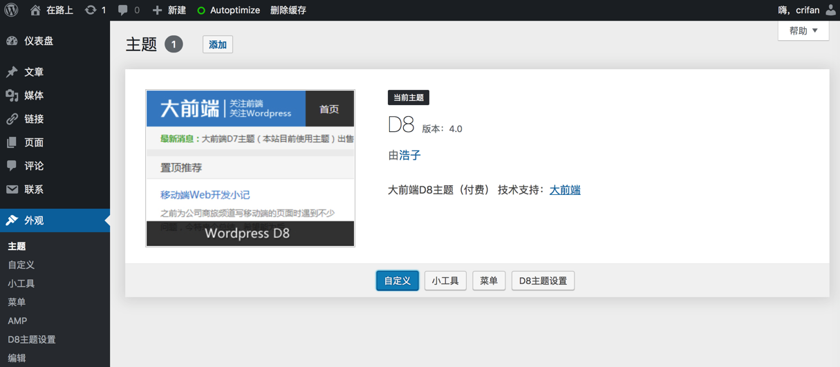840x367 pixels.
Task: Open 菜单 submenu in sidebar
Action: pos(17,302)
